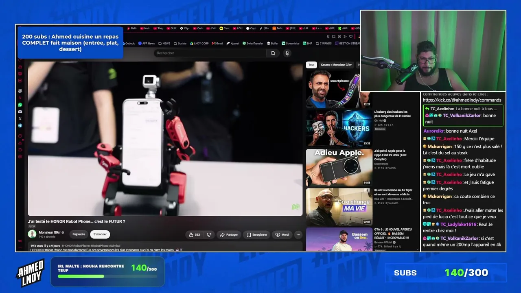
Task: Open the BNP bookmark
Action: pyautogui.click(x=308, y=43)
